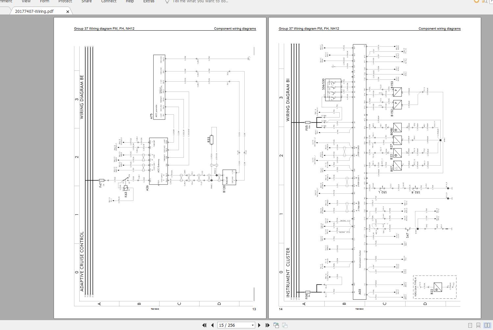Click the document icon in the top-right corner
The height and width of the screenshot is (330, 493).
(491, 1)
